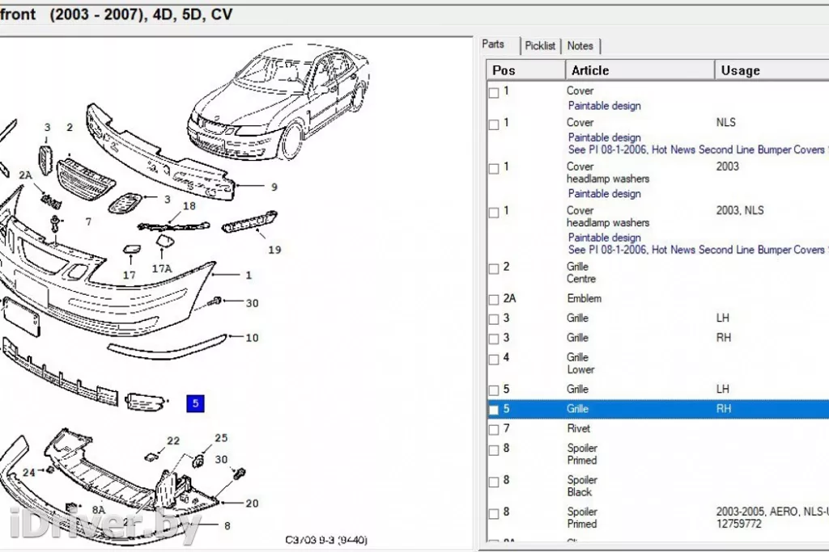Viewport: 829px width, 552px height.
Task: Click callout number 22 in the diagram
Action: tap(173, 440)
